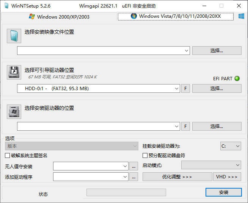Open the VHD >>> button

point(227,177)
